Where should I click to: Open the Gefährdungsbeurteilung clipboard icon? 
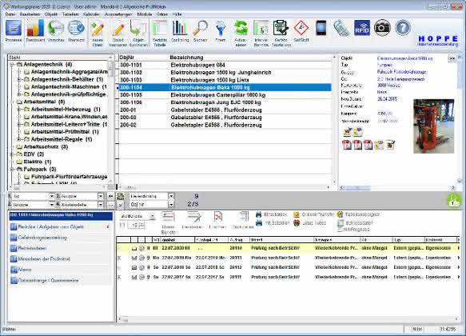coord(281,28)
